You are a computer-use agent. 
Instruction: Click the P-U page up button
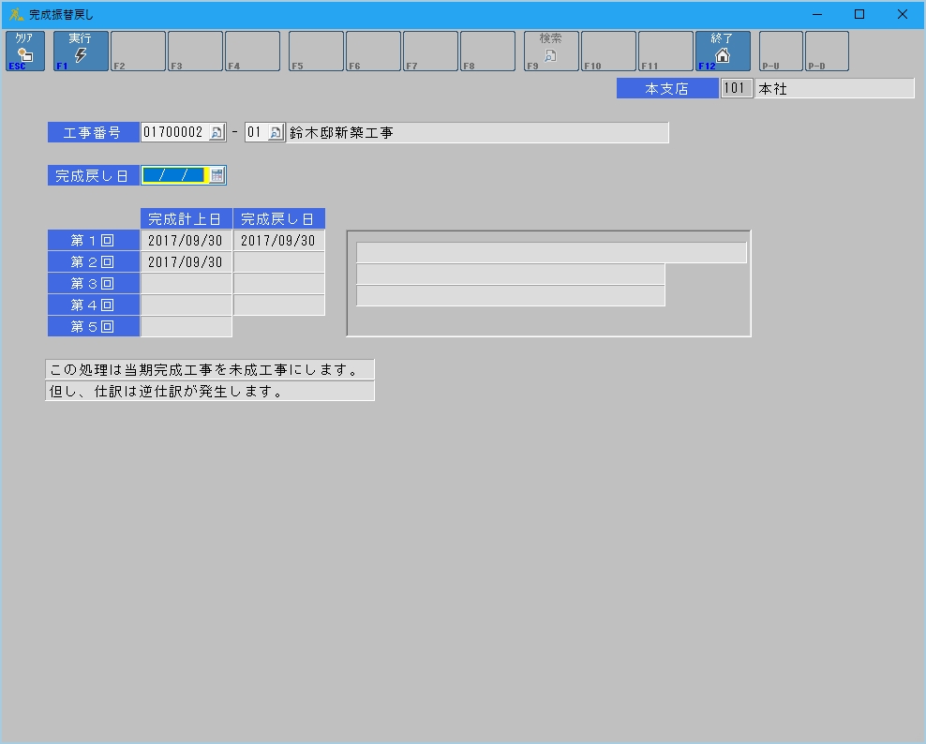(x=781, y=52)
